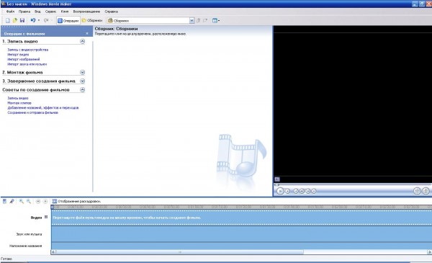Open Добавление названий, эффектов и переходов link
432x263 pixels.
43,108
